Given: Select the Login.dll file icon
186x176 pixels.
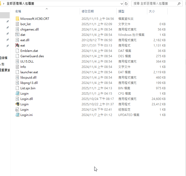Looking at the screenshot, I should 17,99.
